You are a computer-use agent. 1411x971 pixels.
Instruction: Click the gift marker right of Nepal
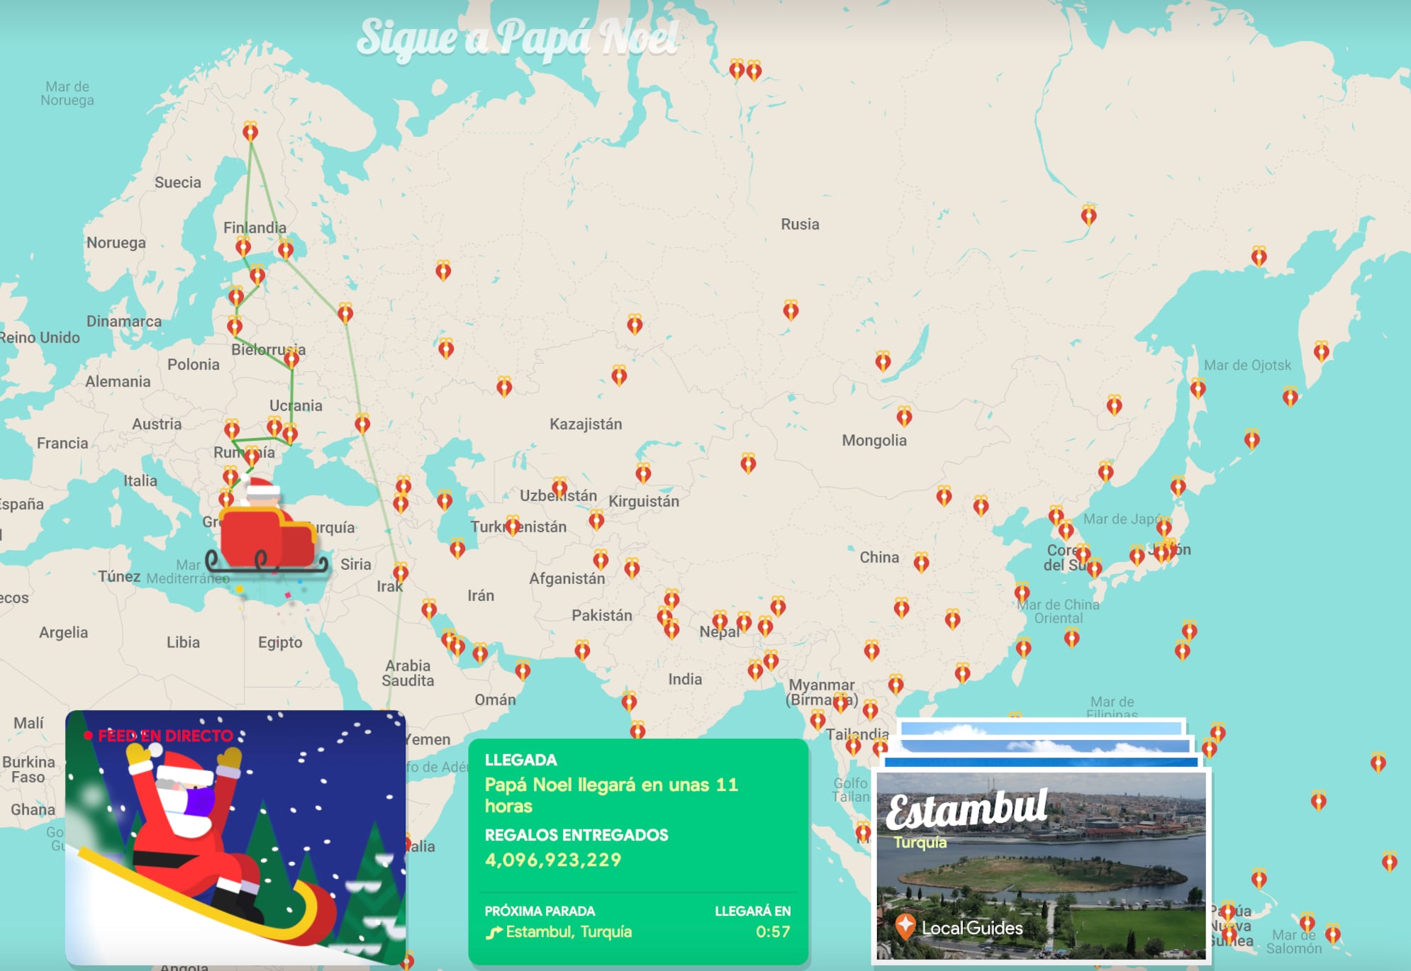(744, 622)
